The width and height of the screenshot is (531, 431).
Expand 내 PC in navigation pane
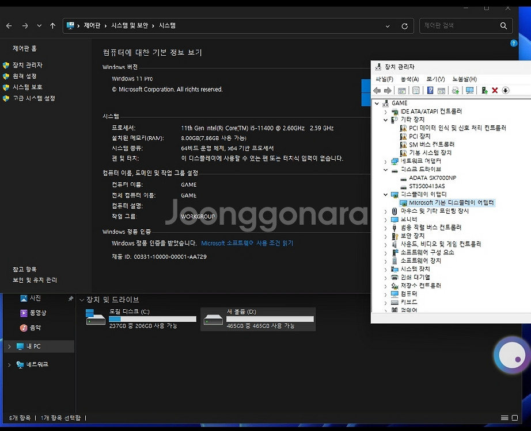[9, 347]
